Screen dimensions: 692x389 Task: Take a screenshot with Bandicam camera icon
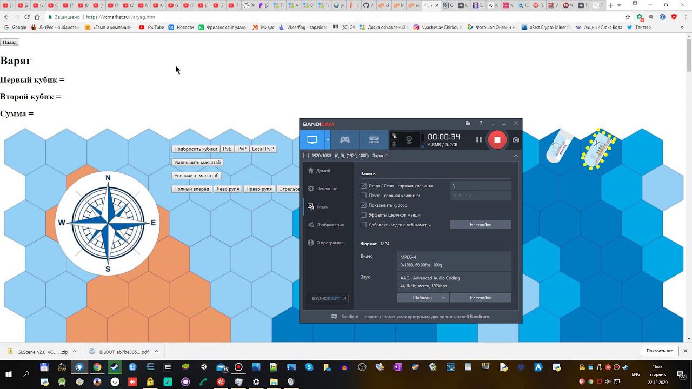pyautogui.click(x=516, y=139)
